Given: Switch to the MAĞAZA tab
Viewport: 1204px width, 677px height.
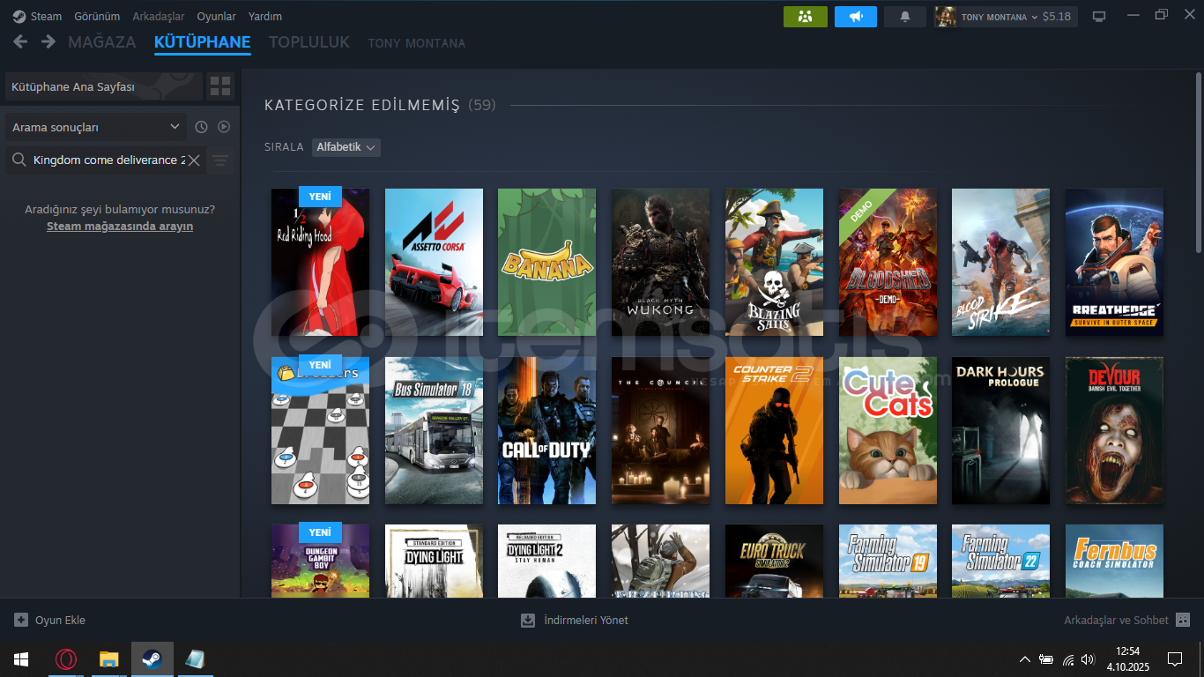Looking at the screenshot, I should (102, 42).
